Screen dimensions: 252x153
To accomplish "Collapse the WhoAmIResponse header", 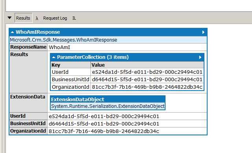I will pyautogui.click(x=12, y=32).
